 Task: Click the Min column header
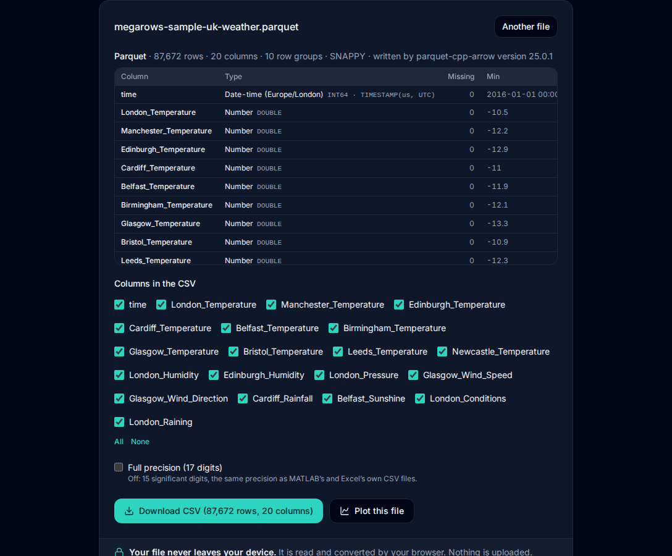[x=493, y=77]
